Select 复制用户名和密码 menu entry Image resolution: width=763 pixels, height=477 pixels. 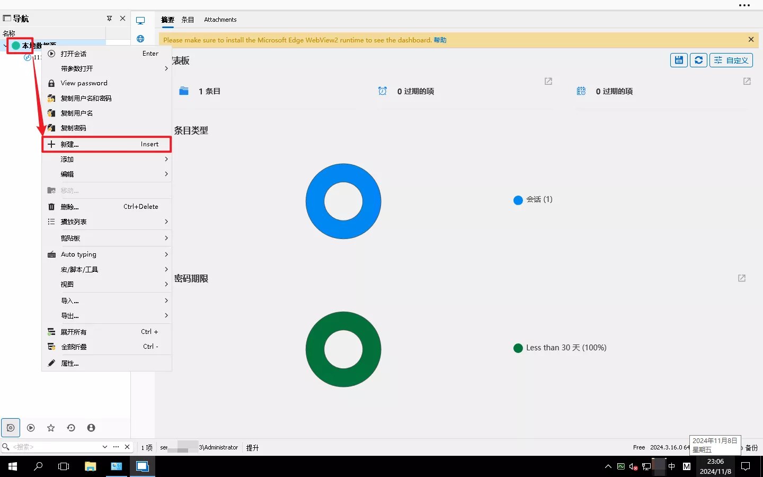(x=107, y=98)
